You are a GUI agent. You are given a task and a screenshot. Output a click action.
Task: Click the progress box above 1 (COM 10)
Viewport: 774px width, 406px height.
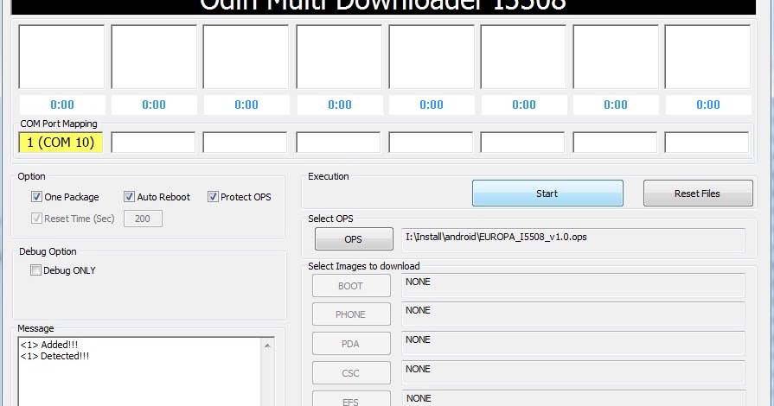point(61,57)
